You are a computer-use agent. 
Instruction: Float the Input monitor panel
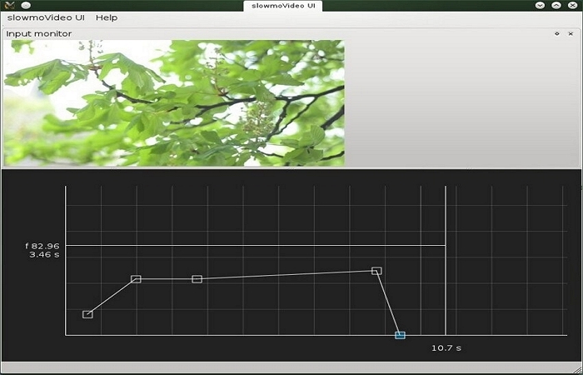click(557, 34)
